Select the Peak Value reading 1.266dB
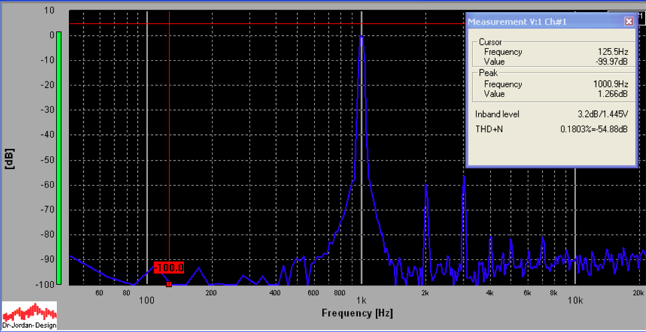 (x=612, y=95)
